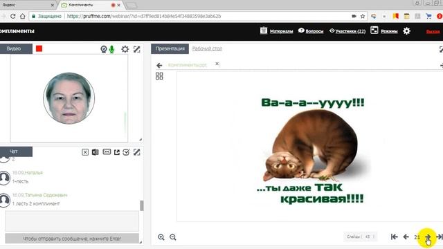The height and width of the screenshot is (249, 443).
Task: Zoom in on the presentation slide
Action: [x=161, y=237]
